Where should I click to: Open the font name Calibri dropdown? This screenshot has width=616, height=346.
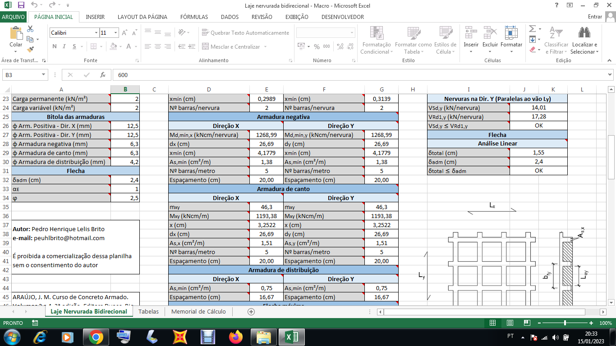(x=96, y=33)
